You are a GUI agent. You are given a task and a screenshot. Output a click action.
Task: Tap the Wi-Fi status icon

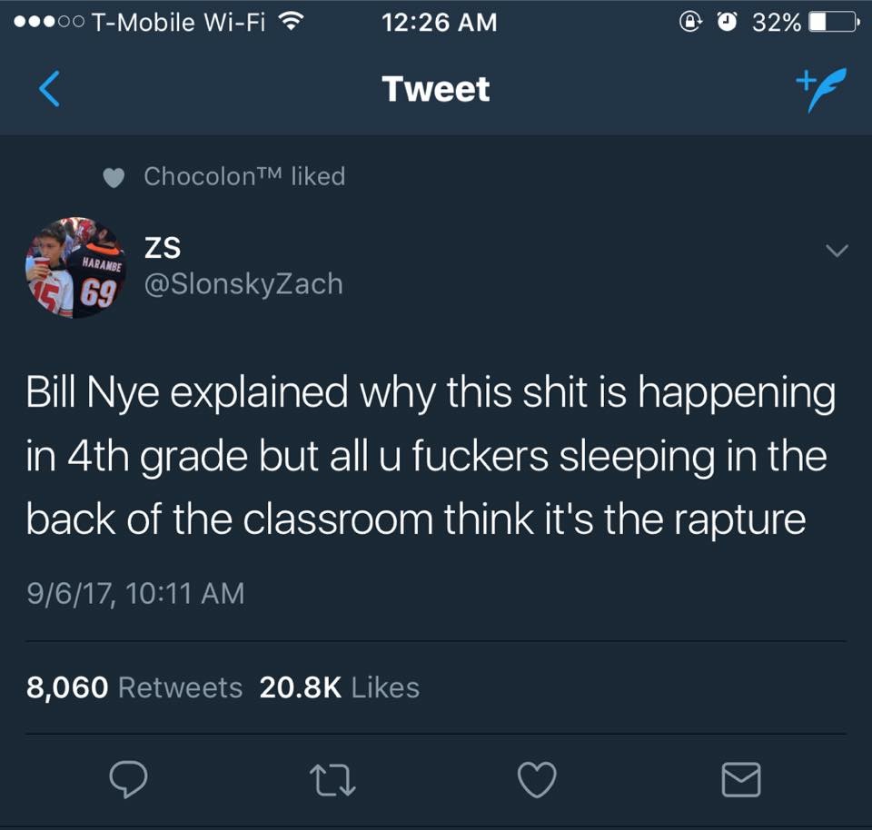[x=291, y=22]
